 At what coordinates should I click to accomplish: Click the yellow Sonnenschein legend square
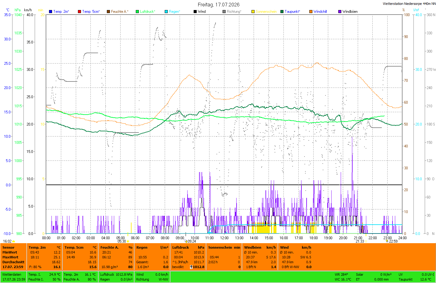[x=253, y=12]
